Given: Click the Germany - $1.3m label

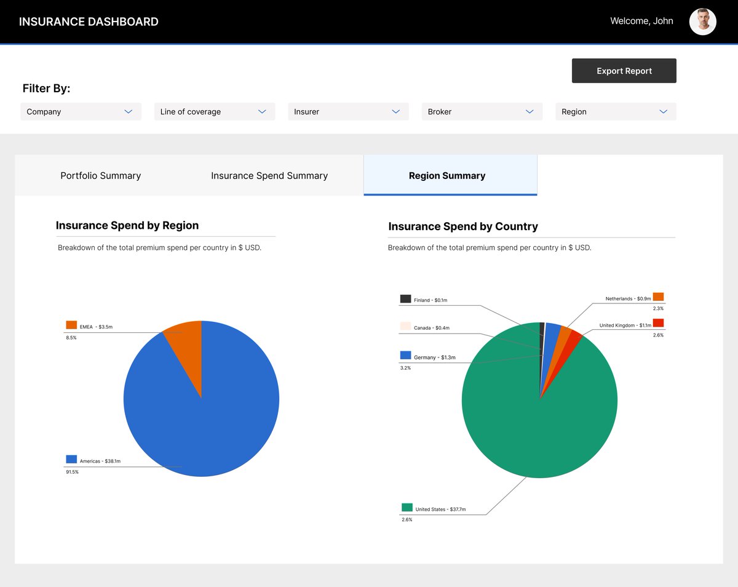Looking at the screenshot, I should coord(435,357).
